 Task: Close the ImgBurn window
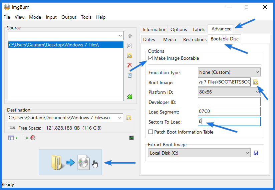click(265, 7)
